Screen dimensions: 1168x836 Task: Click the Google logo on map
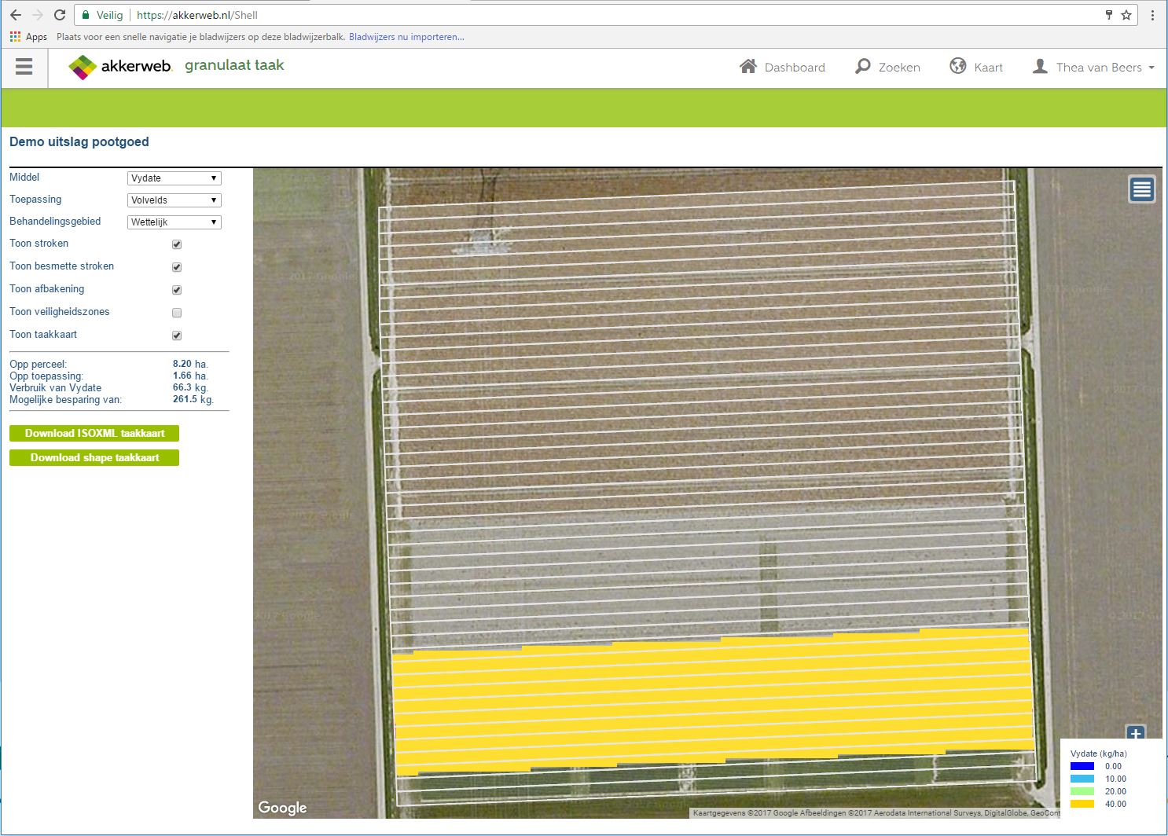pos(282,808)
